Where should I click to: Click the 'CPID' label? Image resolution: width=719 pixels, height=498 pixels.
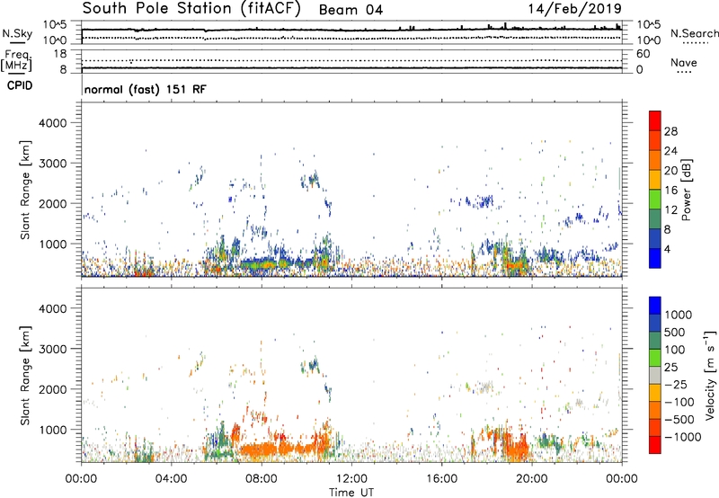(x=20, y=85)
